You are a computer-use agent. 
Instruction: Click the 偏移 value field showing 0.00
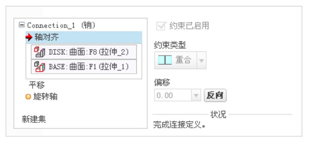coord(173,95)
